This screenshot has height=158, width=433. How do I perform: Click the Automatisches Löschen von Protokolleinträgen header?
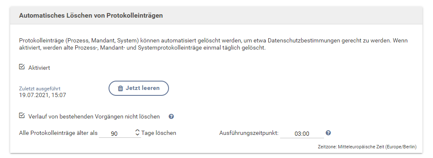click(x=91, y=16)
